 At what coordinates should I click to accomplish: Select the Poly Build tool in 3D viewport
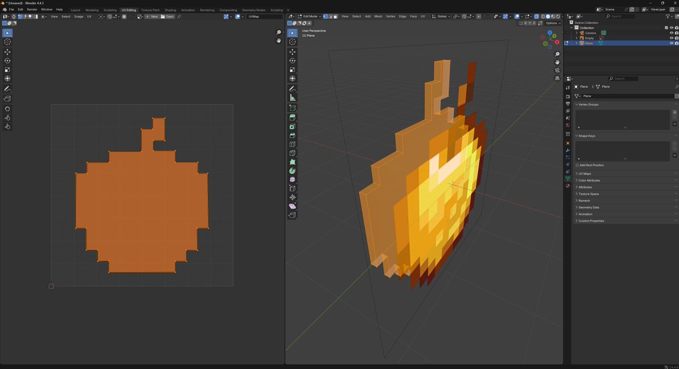(293, 162)
